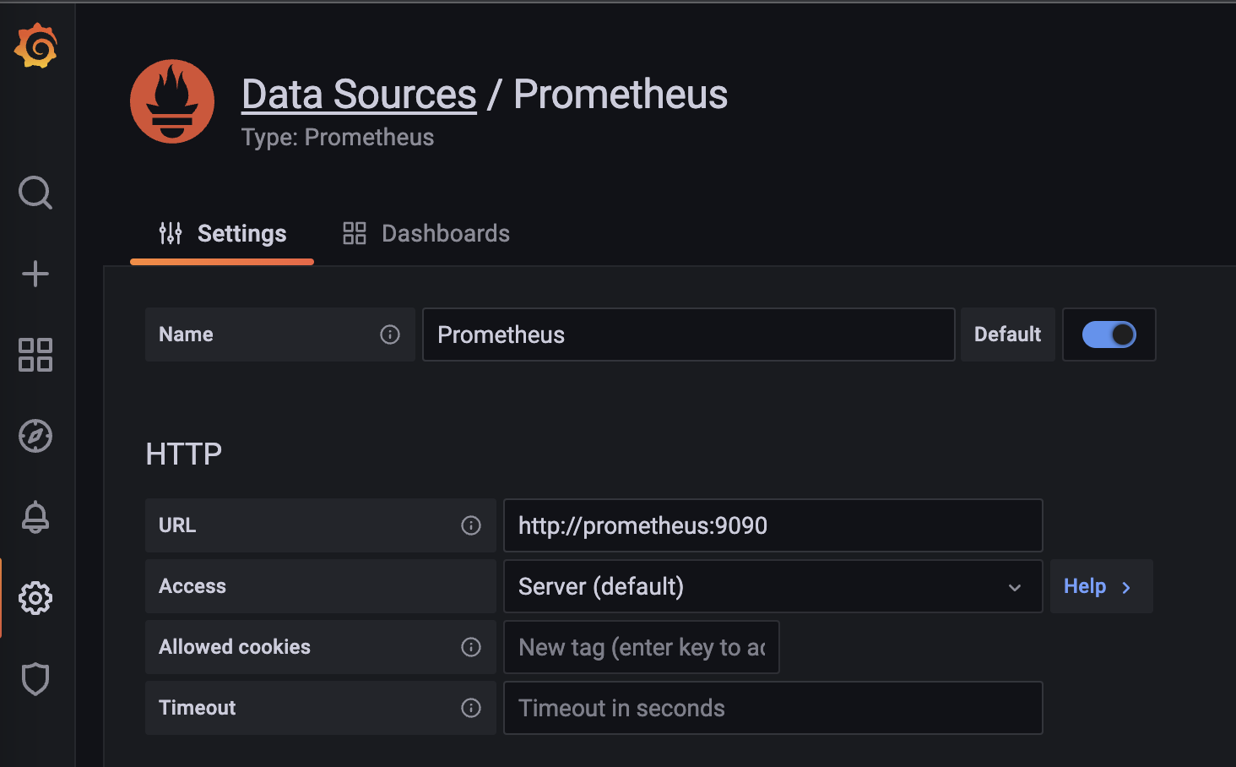Focus the Timeout in seconds field
Image resolution: width=1236 pixels, height=767 pixels.
point(773,708)
